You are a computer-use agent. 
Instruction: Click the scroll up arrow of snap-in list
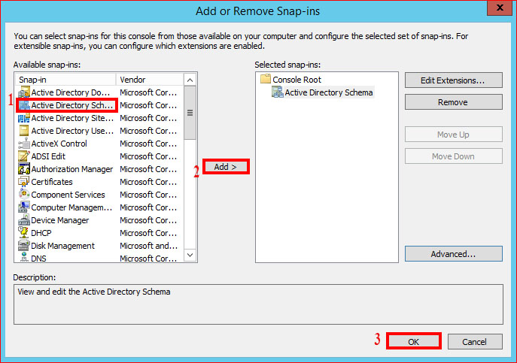click(190, 80)
